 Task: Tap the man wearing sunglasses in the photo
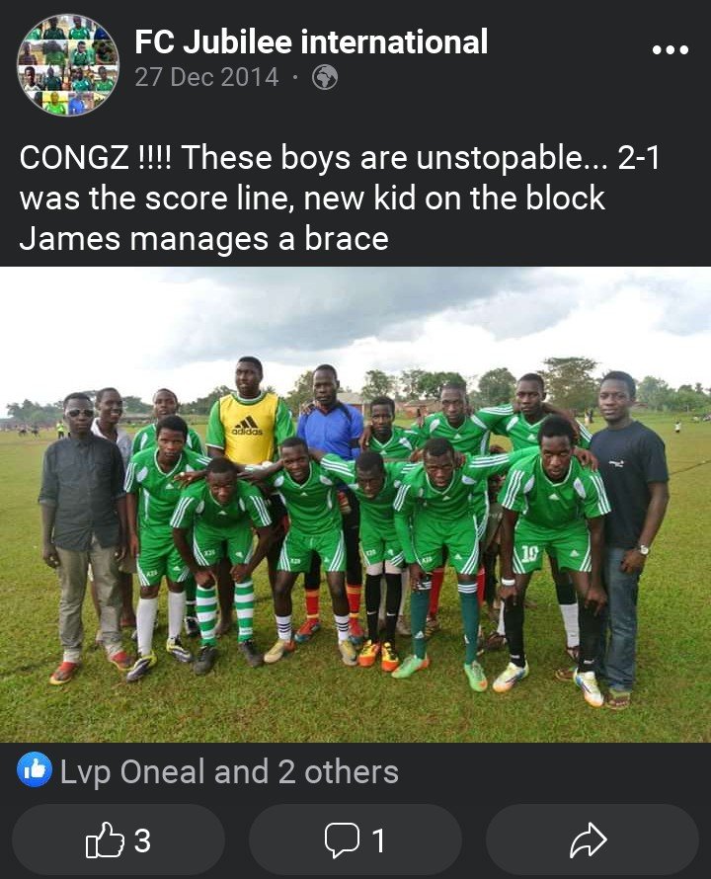[x=83, y=535]
